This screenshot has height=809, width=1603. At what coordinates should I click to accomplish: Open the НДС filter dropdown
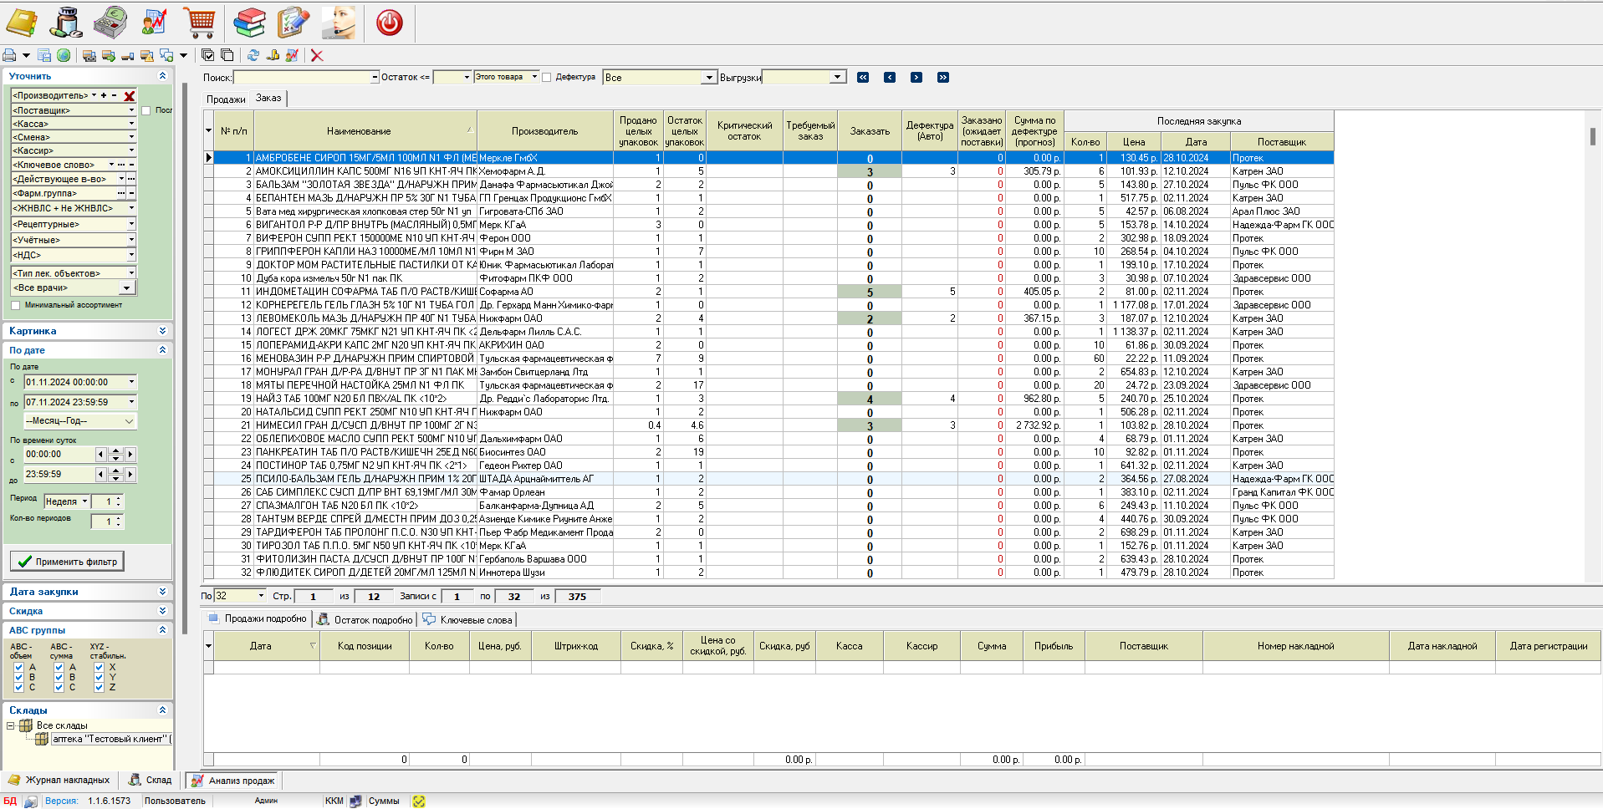131,255
